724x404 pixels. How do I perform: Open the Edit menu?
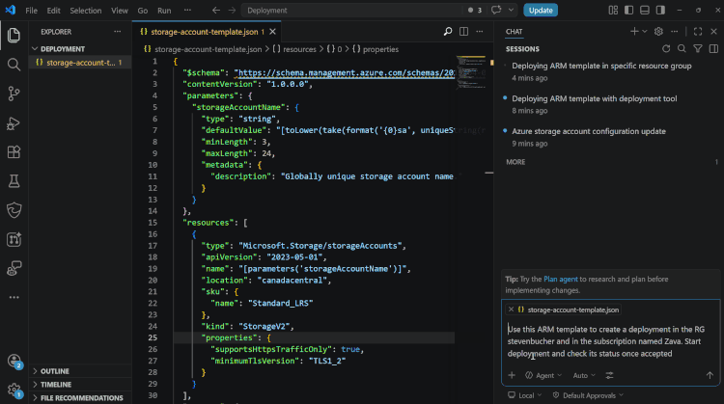(x=53, y=11)
